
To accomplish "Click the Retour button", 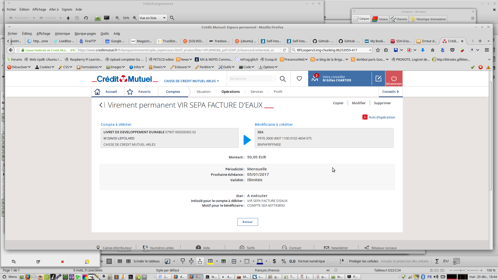I will [247, 222].
